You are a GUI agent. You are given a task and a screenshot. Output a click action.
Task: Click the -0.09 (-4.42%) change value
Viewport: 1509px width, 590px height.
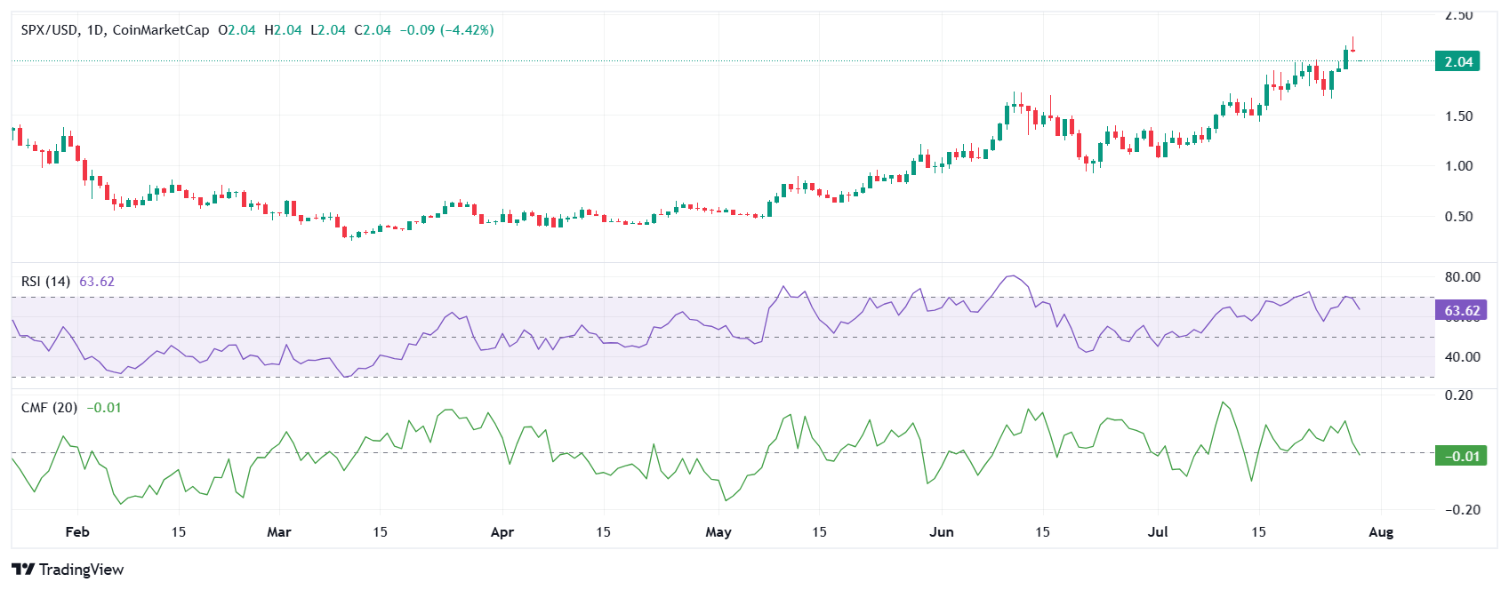click(446, 30)
